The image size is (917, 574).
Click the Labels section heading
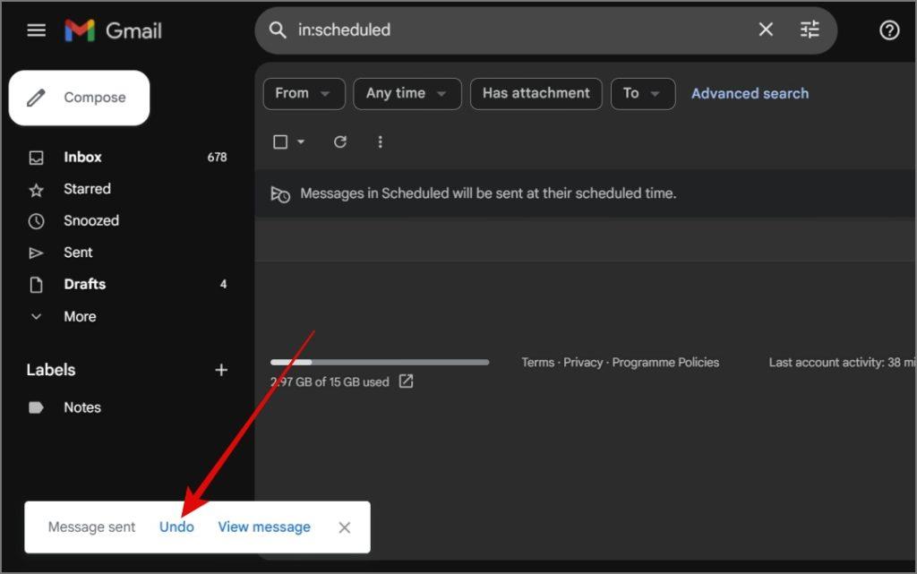51,370
